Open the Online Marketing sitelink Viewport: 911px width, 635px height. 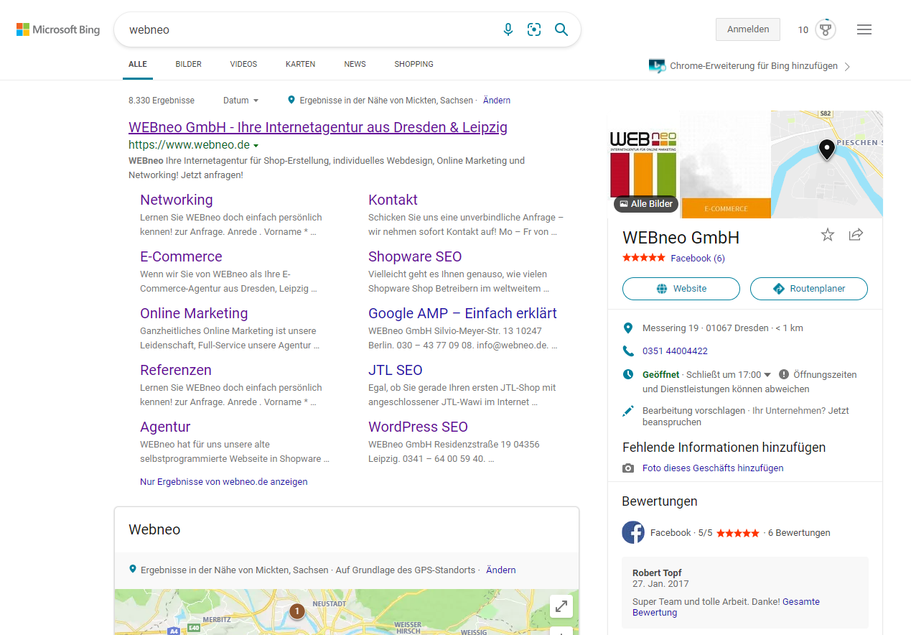(194, 313)
